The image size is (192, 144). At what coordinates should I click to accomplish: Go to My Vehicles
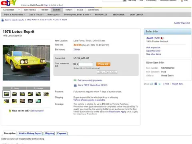101,14
